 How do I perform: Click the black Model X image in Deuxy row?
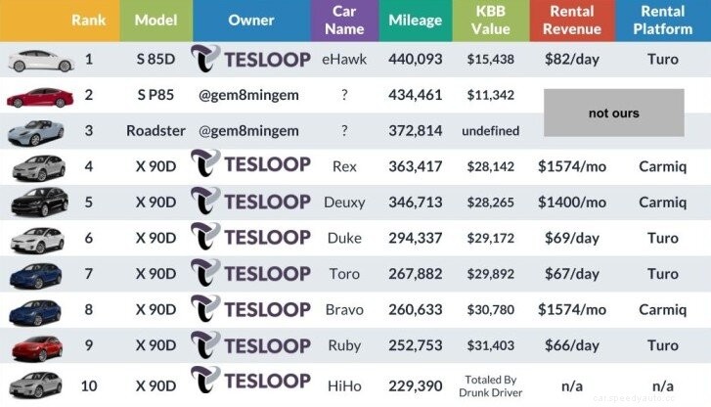pyautogui.click(x=40, y=203)
